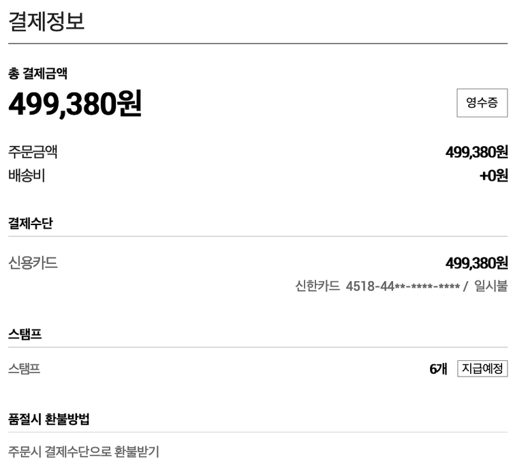This screenshot has height=468, width=511.
Task: Select the large total 499,380원 amount
Action: click(x=75, y=104)
